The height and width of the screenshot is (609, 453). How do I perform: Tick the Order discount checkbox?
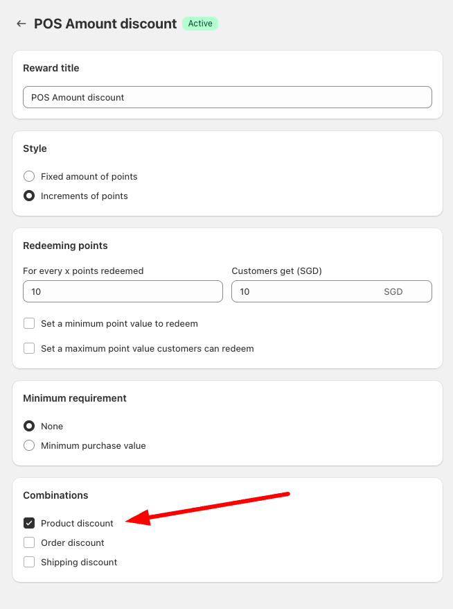tap(29, 542)
